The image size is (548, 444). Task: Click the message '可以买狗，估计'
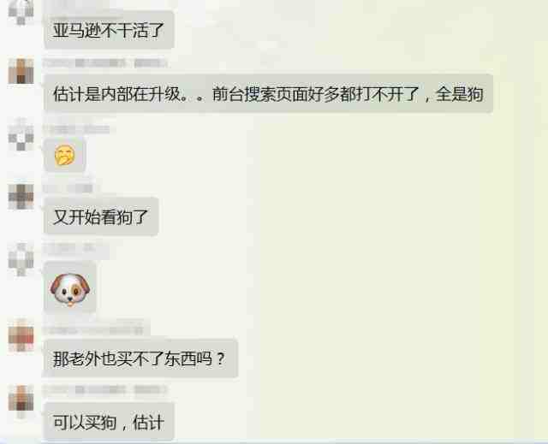[109, 422]
